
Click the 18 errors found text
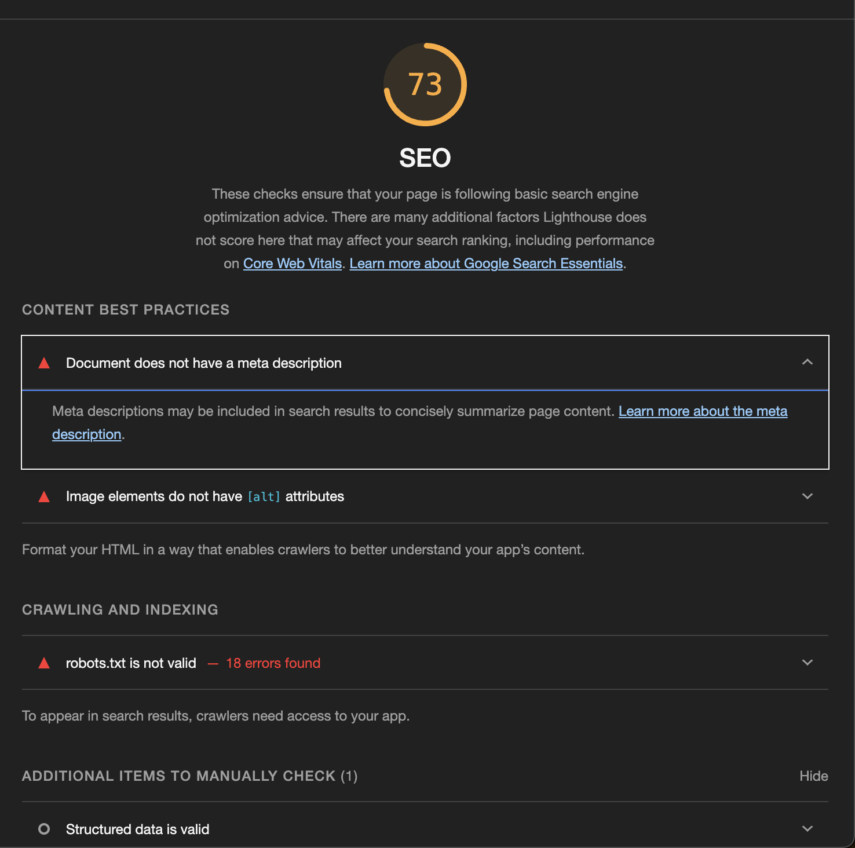point(273,663)
